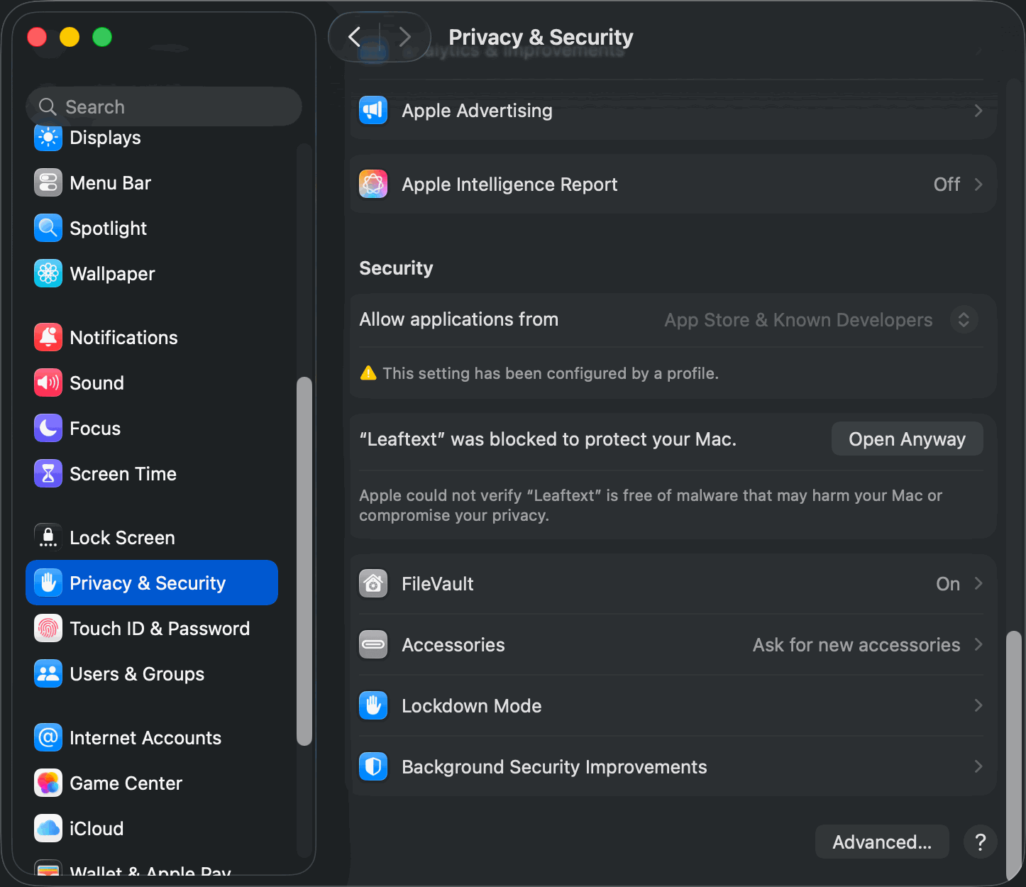Click the "Off" value for Apple Intelligence Report
Viewport: 1026px width, 887px height.
point(947,184)
